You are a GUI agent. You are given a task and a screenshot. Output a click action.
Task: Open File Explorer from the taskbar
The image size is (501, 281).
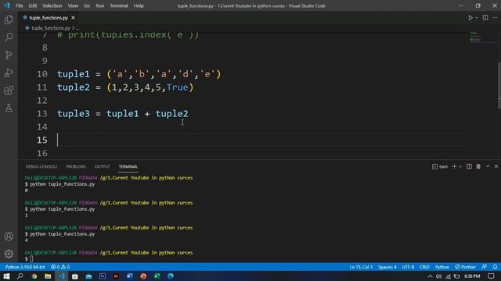[48, 276]
